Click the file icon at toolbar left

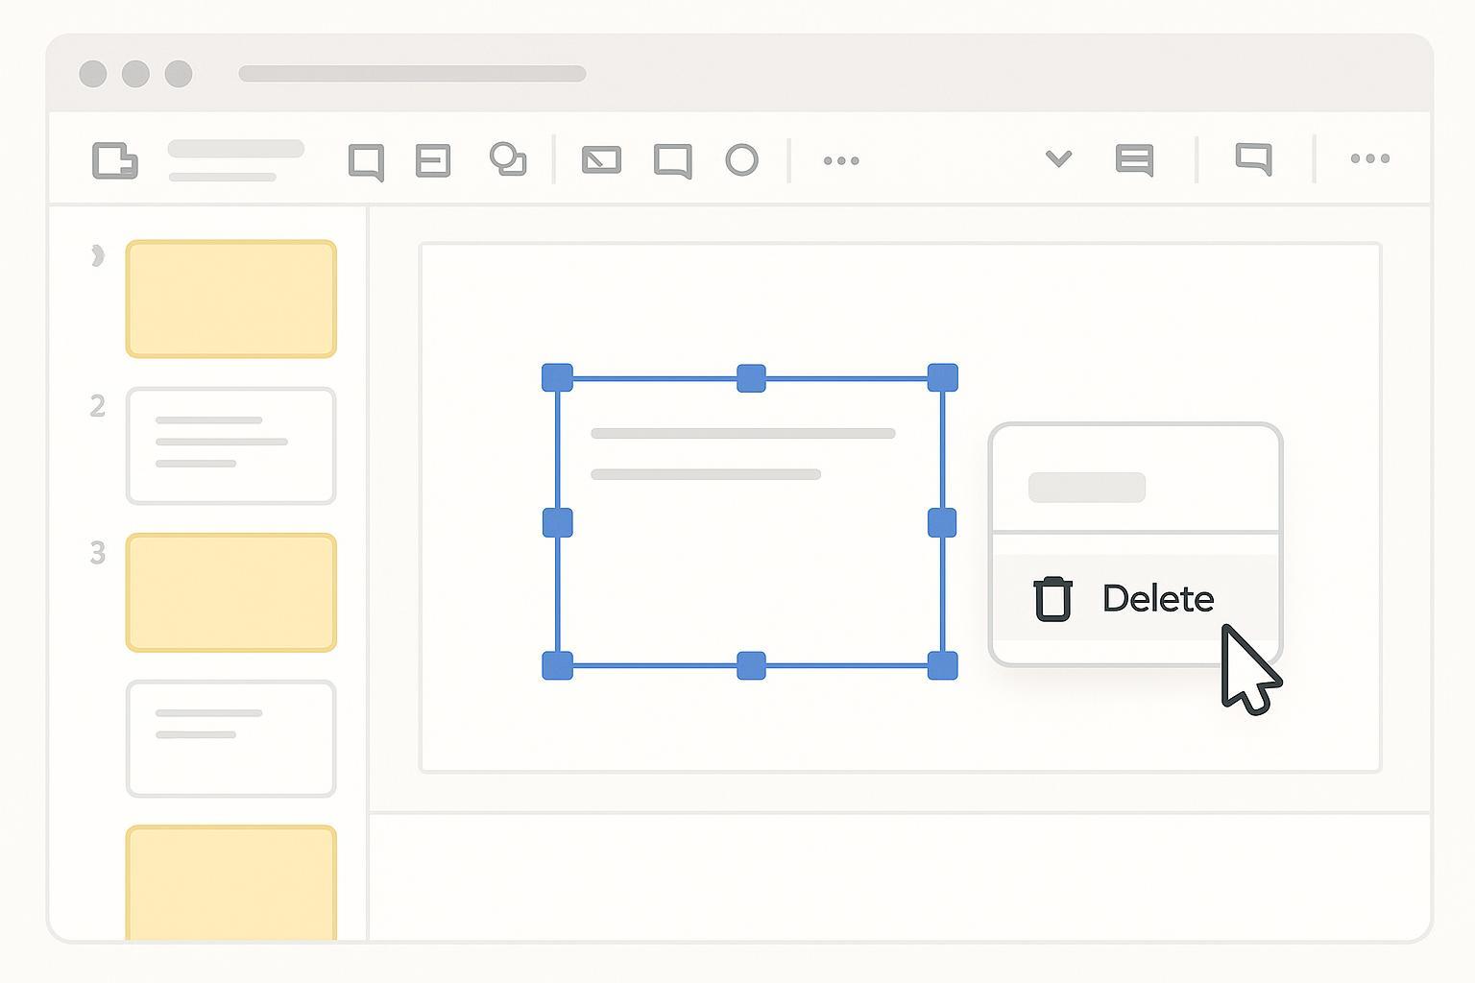click(115, 160)
